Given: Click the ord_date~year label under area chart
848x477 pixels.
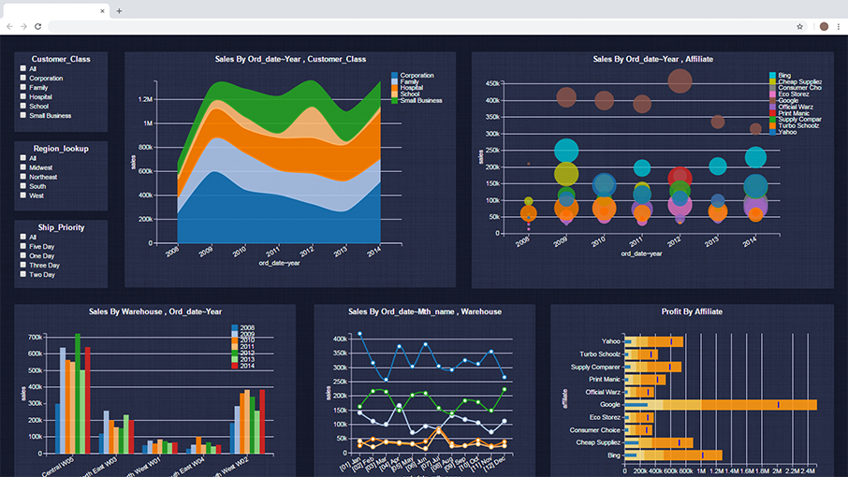Looking at the screenshot, I should 279,263.
